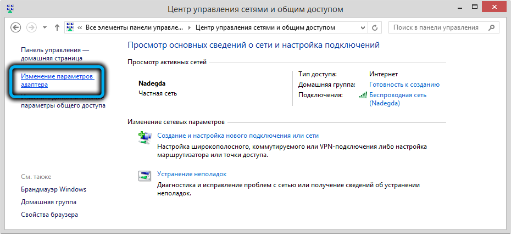Open Готовность к созданию homegroup link
The width and height of the screenshot is (511, 236).
[404, 85]
